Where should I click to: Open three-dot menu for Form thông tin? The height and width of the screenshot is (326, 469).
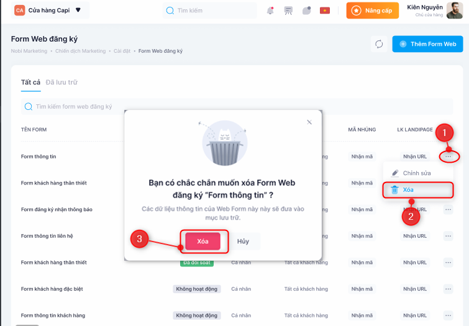449,156
